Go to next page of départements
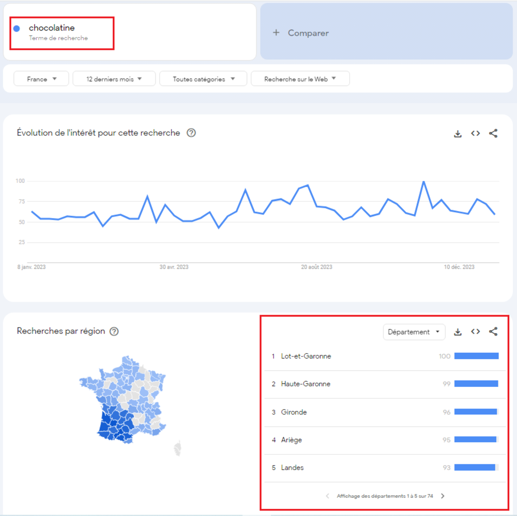517x516 pixels. pos(443,496)
